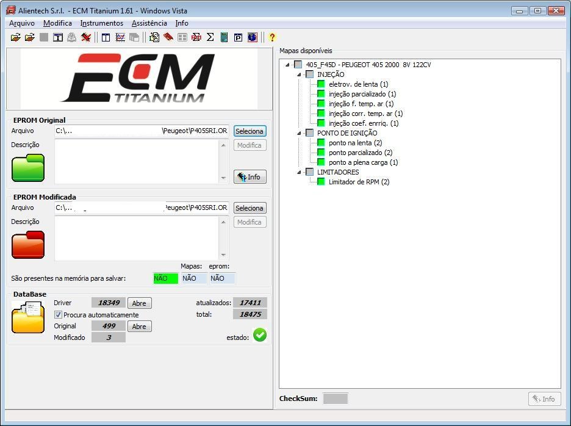Select map 'Limitador de RPM (2)'
Screen dimensions: 571x426
click(x=359, y=182)
